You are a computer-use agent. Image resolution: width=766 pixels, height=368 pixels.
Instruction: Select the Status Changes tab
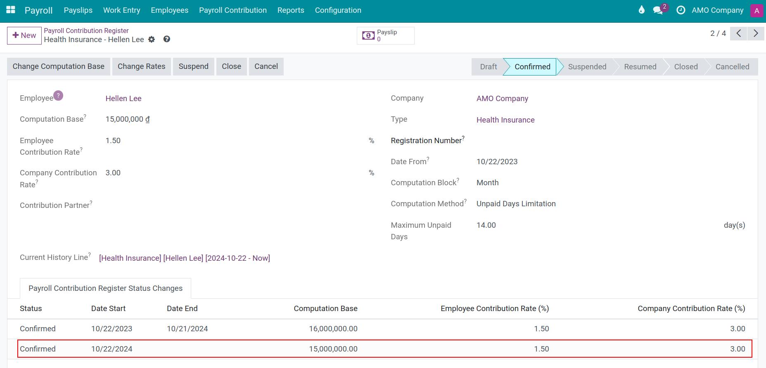tap(105, 288)
